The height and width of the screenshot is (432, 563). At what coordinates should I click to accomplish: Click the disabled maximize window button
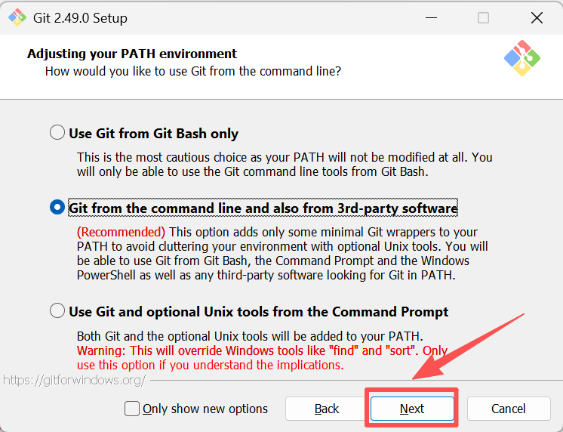coord(483,17)
